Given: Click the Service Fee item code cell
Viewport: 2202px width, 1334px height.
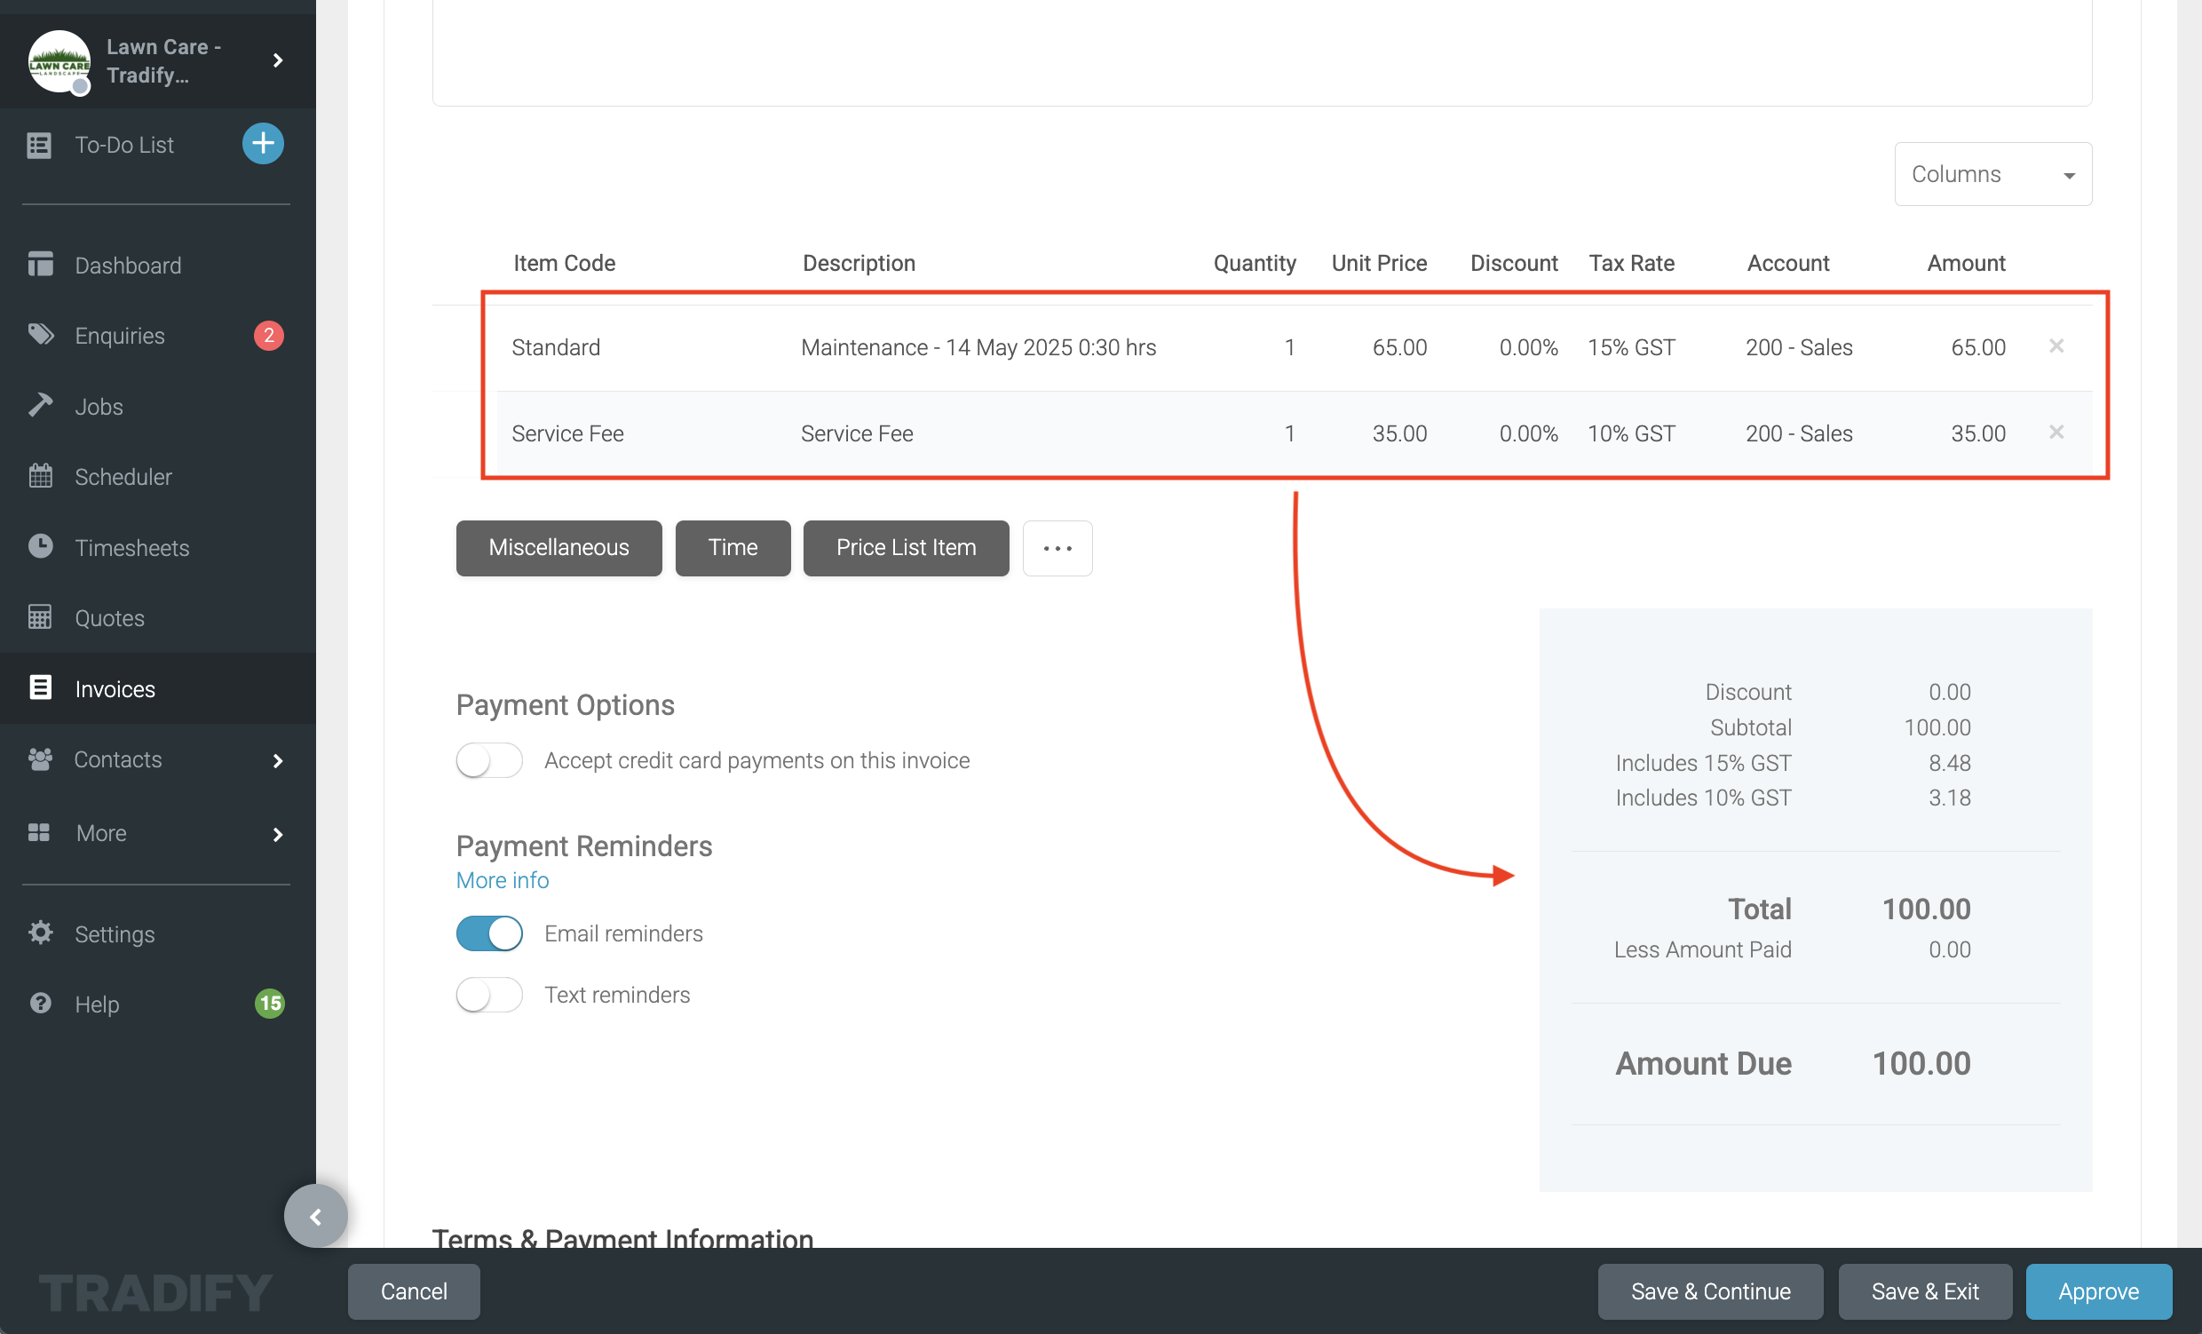Looking at the screenshot, I should (567, 433).
